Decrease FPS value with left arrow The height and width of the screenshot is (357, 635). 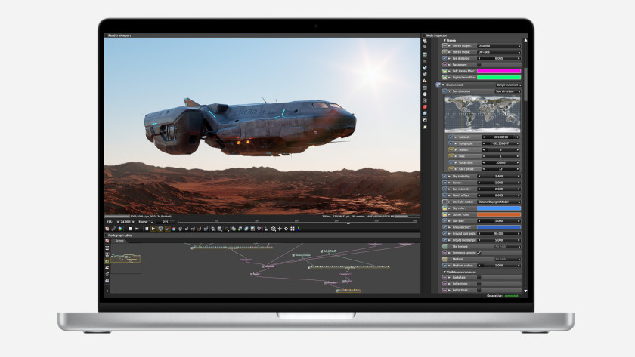(118, 222)
